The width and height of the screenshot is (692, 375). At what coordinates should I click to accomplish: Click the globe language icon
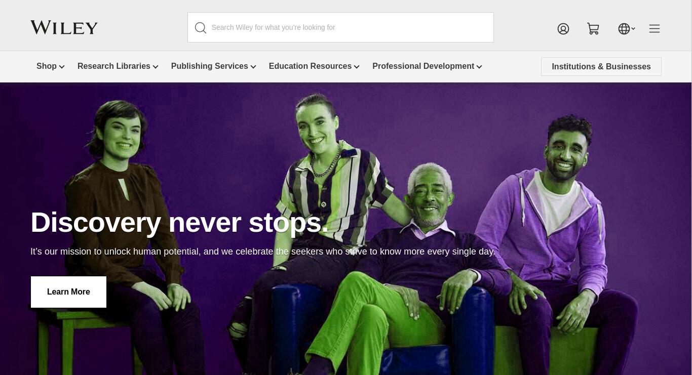coord(624,29)
